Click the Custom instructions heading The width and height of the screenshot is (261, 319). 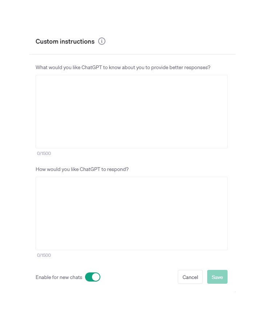pos(65,41)
